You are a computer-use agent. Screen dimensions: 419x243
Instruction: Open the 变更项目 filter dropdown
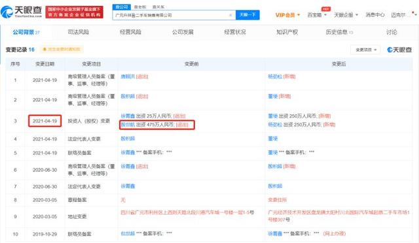[x=365, y=50]
